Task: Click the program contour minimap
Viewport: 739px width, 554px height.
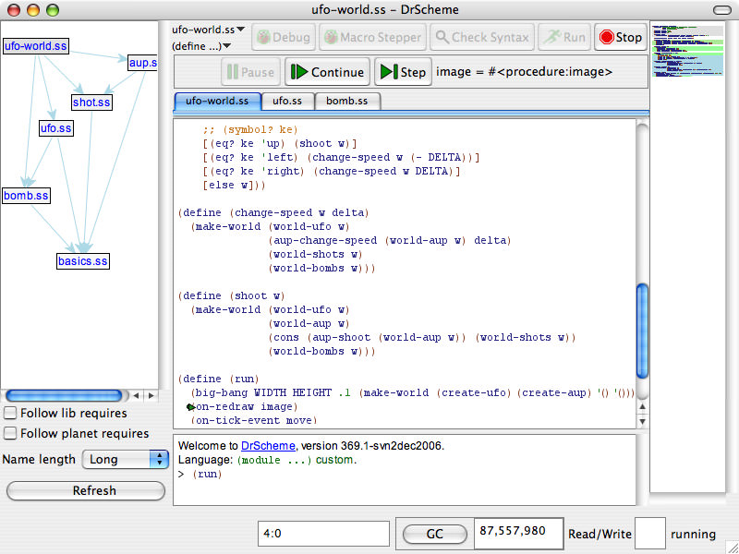Action: (687, 51)
